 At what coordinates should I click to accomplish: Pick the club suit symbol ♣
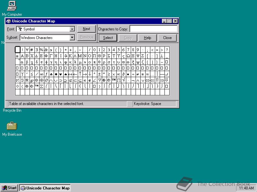pos(51,74)
